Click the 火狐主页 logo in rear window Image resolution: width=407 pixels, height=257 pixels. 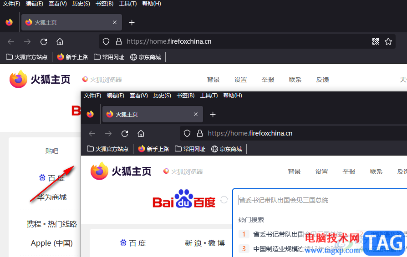point(40,79)
